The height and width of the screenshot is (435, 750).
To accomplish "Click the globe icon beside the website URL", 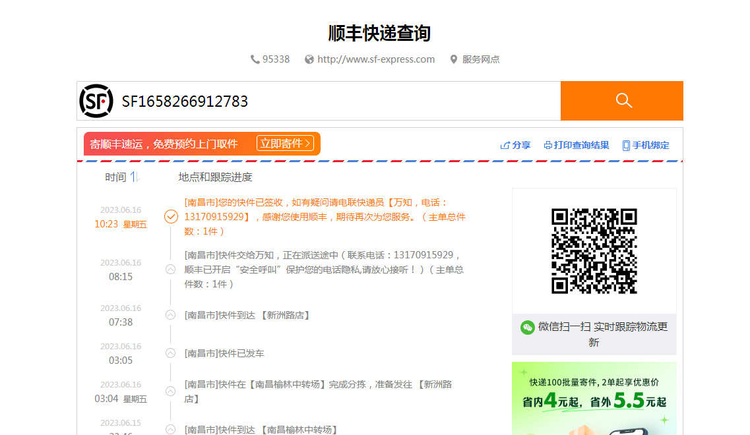I will point(309,59).
